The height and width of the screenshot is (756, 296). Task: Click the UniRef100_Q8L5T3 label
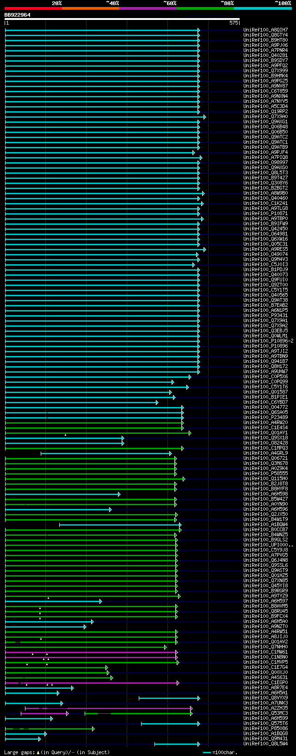(x=265, y=173)
